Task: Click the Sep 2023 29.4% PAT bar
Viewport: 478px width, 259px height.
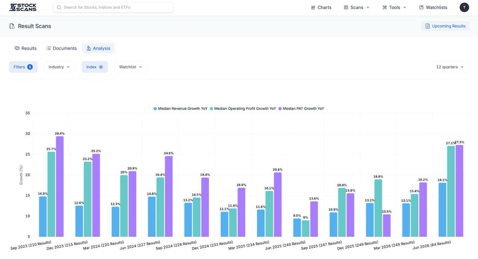Action: pos(60,186)
